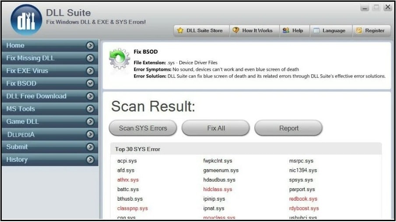Screen dimensions: 396x222
Task: Select bthusb.sys in the list
Action: [x=130, y=199]
